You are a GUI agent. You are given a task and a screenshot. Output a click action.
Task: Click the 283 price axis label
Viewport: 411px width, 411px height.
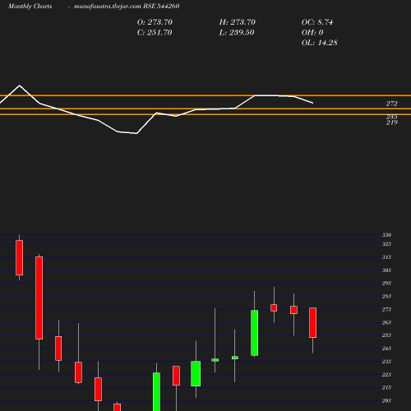point(386,296)
